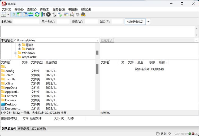Toggle transfer queue display icon
This screenshot has width=199, height=136.
tap(31, 15)
